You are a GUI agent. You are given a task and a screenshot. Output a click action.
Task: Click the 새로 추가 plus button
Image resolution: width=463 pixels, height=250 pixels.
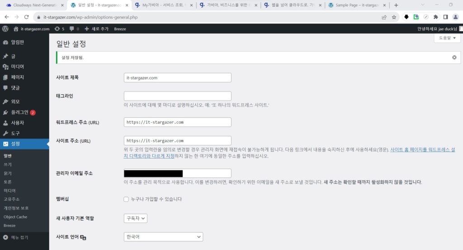[97, 29]
